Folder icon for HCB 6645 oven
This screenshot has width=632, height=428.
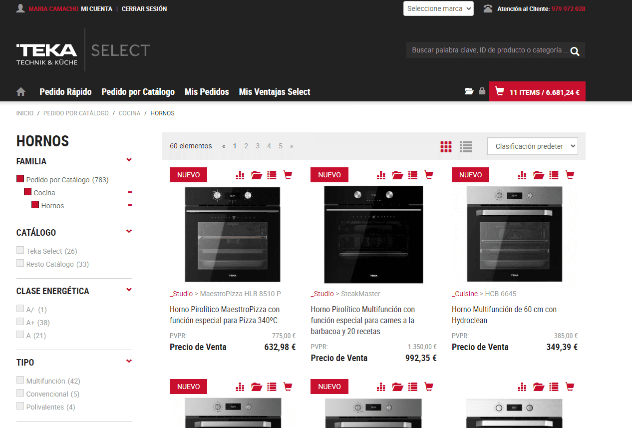coord(539,175)
